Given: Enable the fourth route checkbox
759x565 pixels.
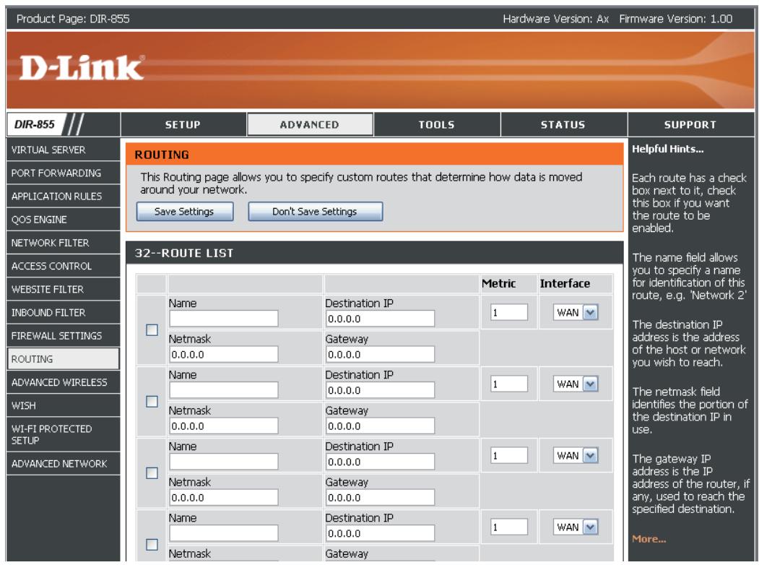Looking at the screenshot, I should tap(152, 545).
